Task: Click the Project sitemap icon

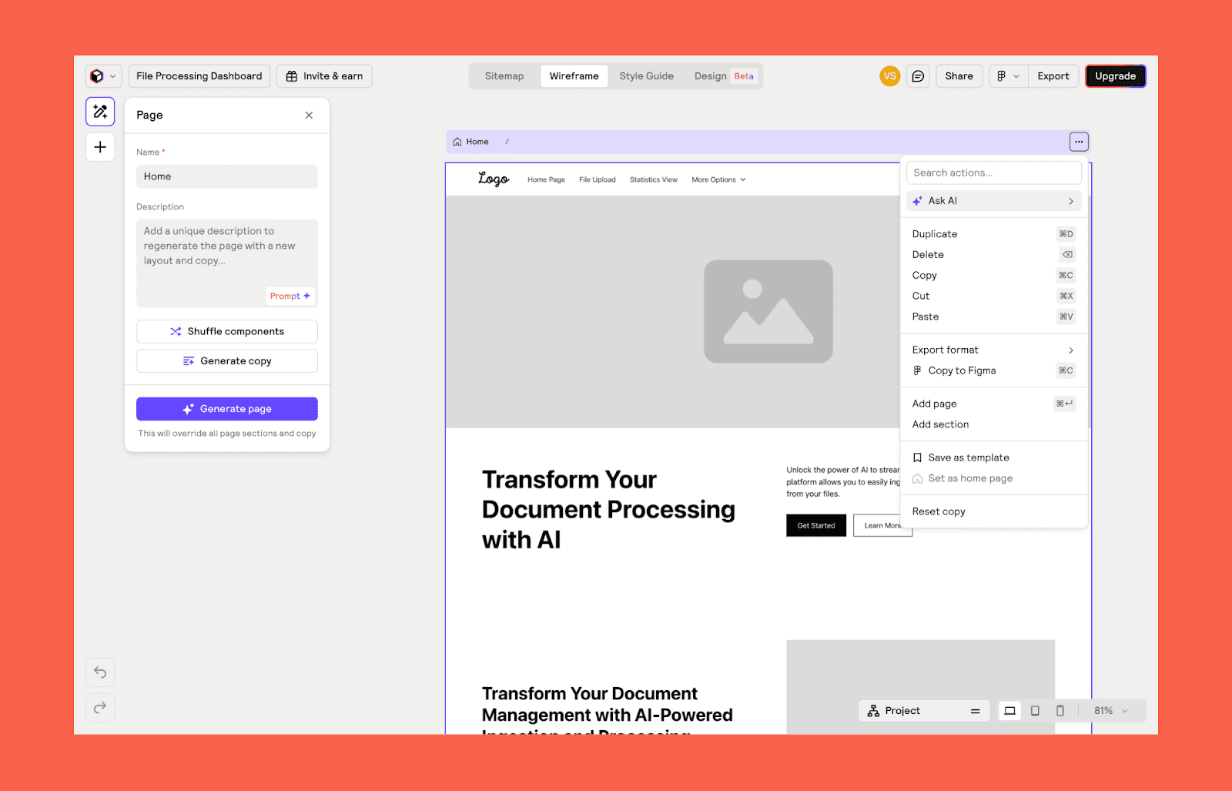Action: (873, 710)
